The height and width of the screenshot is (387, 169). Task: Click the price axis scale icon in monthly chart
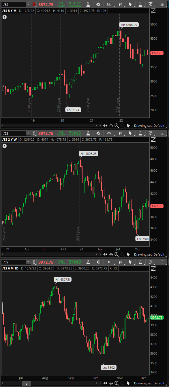coord(153,11)
